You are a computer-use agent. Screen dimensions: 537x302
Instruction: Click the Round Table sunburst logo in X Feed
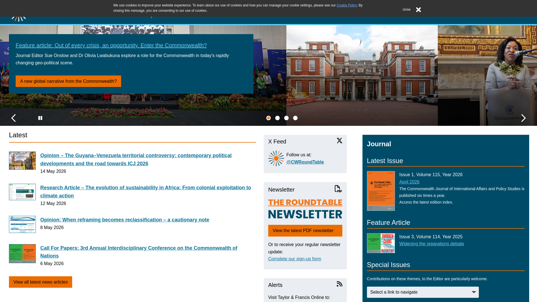(276, 158)
